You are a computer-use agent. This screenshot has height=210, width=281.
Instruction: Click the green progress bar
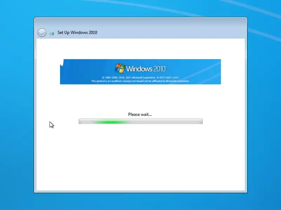tap(141, 121)
